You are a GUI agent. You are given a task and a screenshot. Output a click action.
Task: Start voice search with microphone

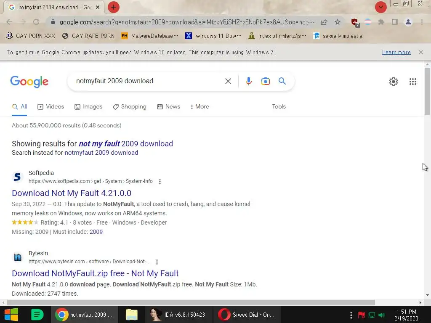[x=249, y=81]
